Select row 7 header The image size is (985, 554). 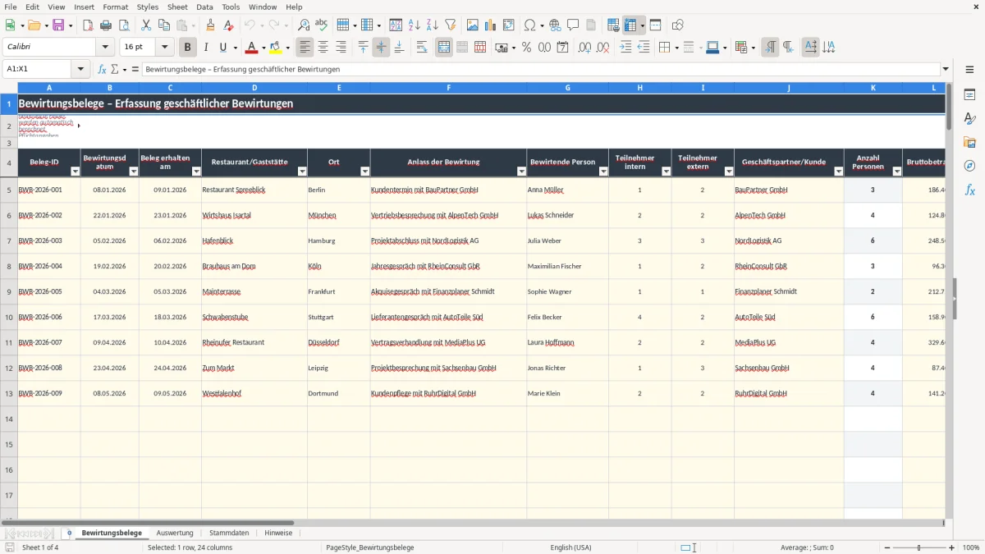pos(9,240)
